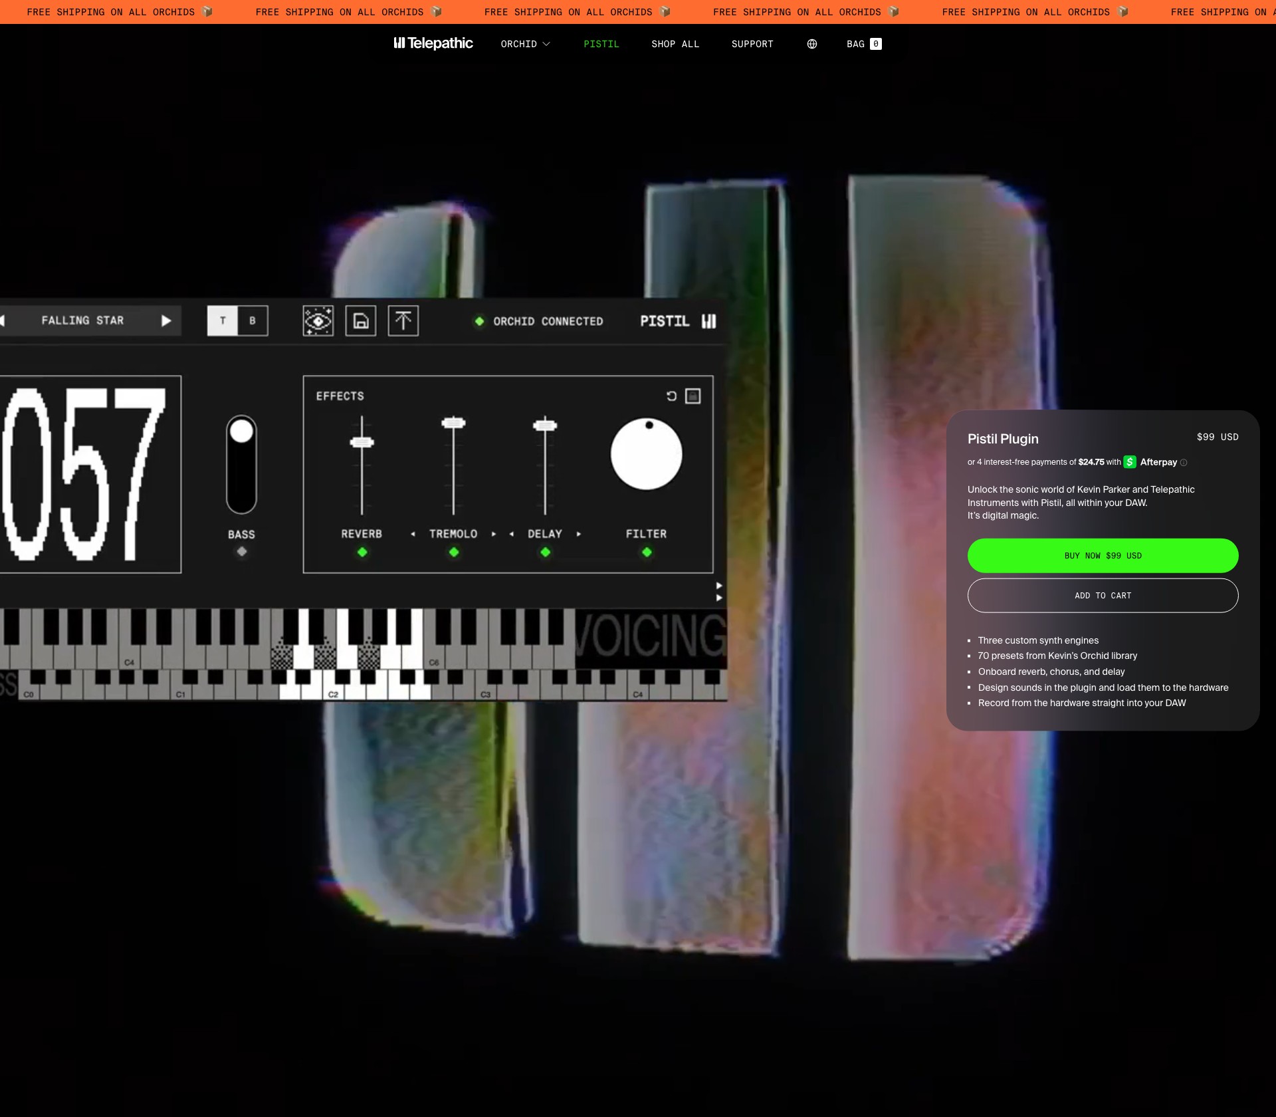Click the save preset floppy icon
The height and width of the screenshot is (1117, 1276).
tap(361, 321)
